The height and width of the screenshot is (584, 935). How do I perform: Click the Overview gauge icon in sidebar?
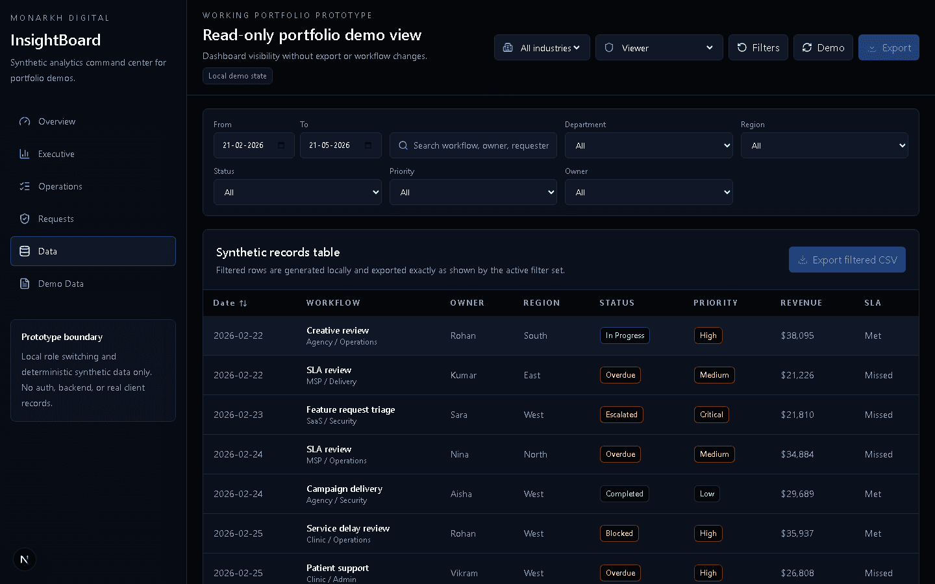(x=25, y=121)
